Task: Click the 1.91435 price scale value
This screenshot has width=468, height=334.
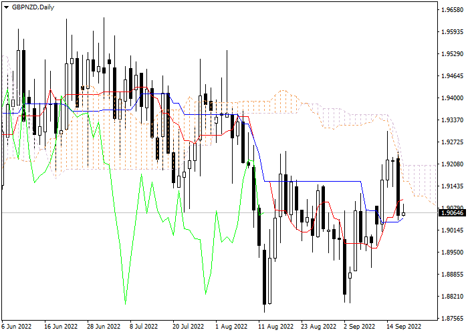Action: (452, 186)
